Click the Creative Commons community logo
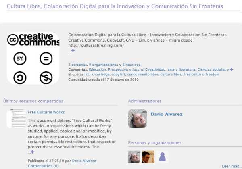Screen dimensions: 242x169 pyautogui.click(x=33, y=58)
